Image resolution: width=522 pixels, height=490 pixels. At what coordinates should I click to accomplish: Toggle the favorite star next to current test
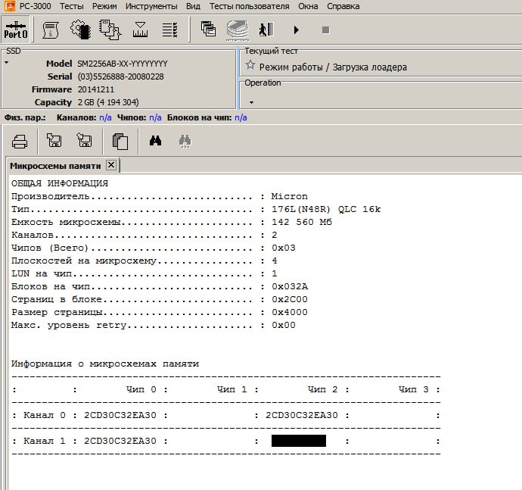[x=250, y=66]
